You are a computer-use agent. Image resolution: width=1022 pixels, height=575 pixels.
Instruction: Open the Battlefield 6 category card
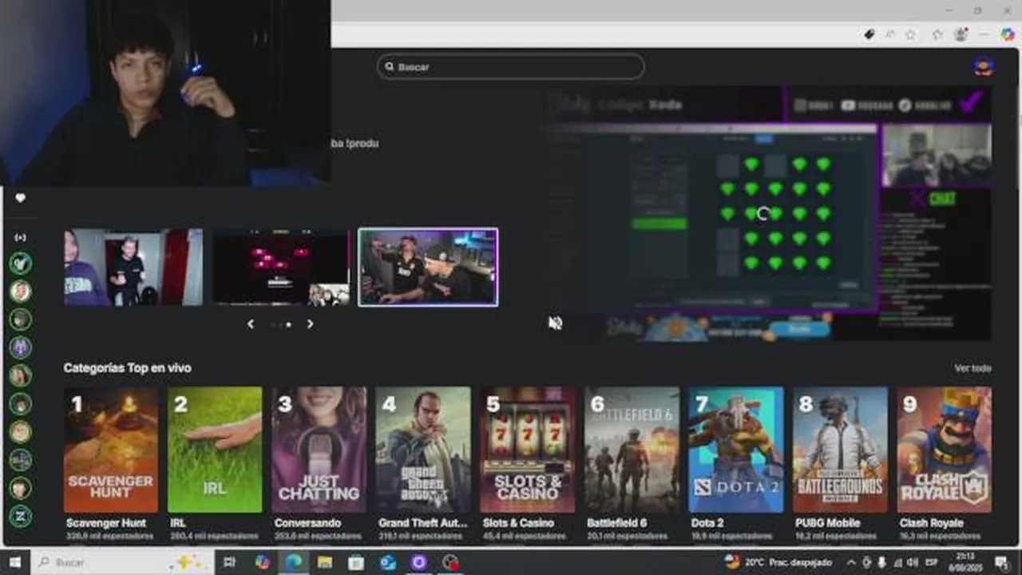pos(632,450)
